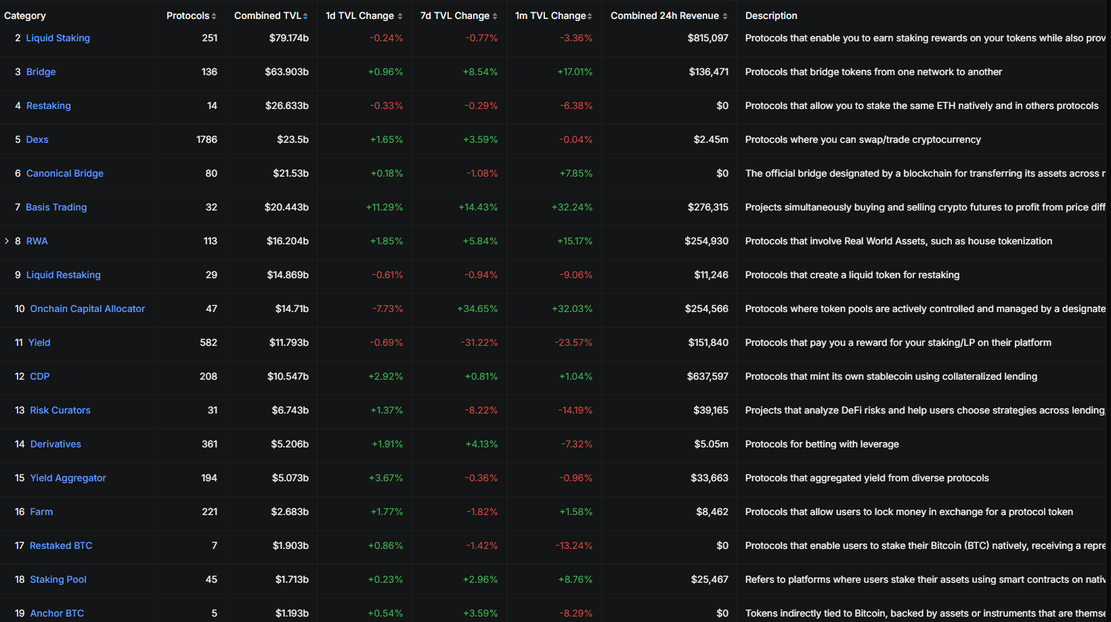Sort table by 1m TVL Change
This screenshot has height=622, width=1111.
pos(590,16)
